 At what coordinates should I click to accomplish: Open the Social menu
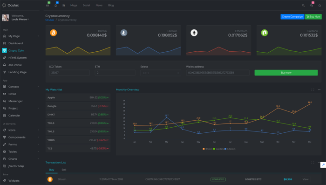[x=86, y=6]
